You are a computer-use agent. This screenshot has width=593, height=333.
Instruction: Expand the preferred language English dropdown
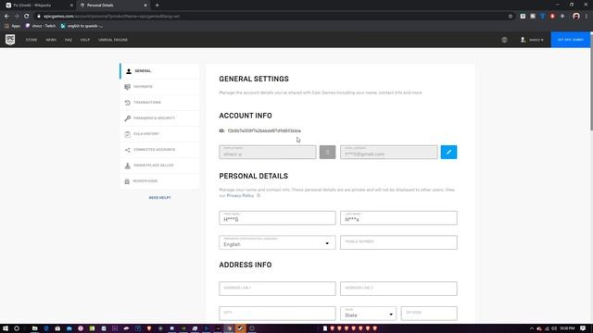click(277, 242)
